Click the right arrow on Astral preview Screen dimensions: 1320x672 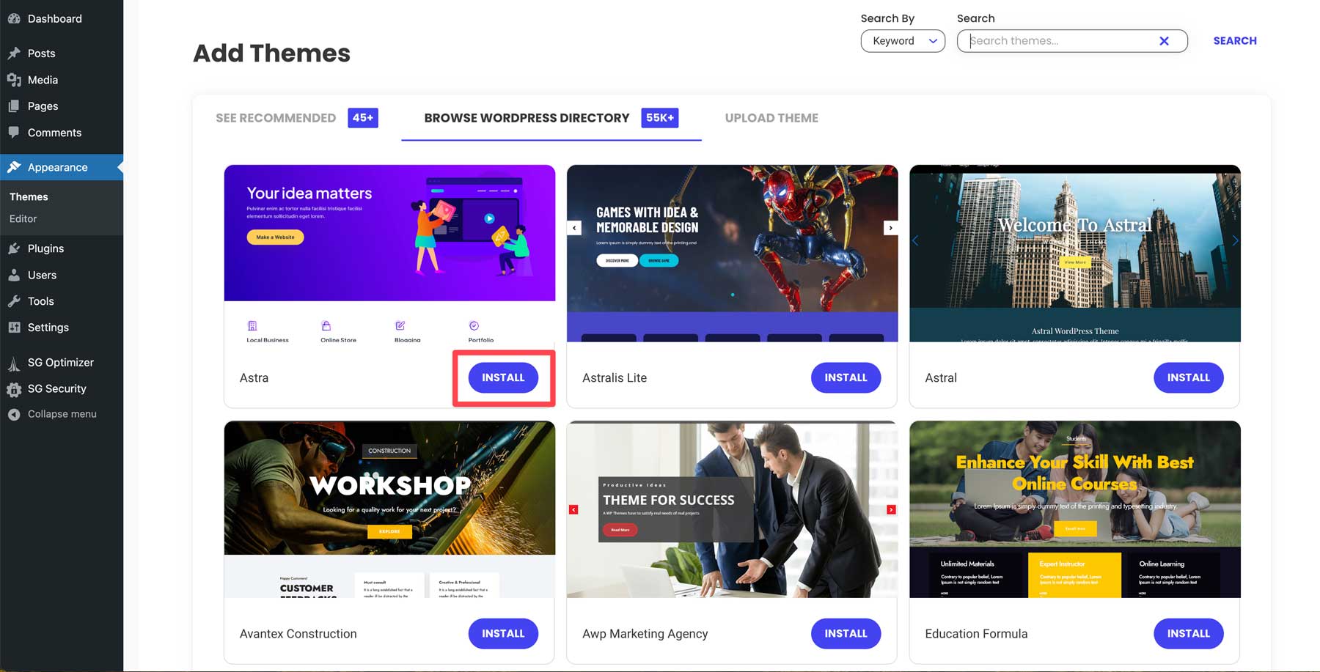1236,240
